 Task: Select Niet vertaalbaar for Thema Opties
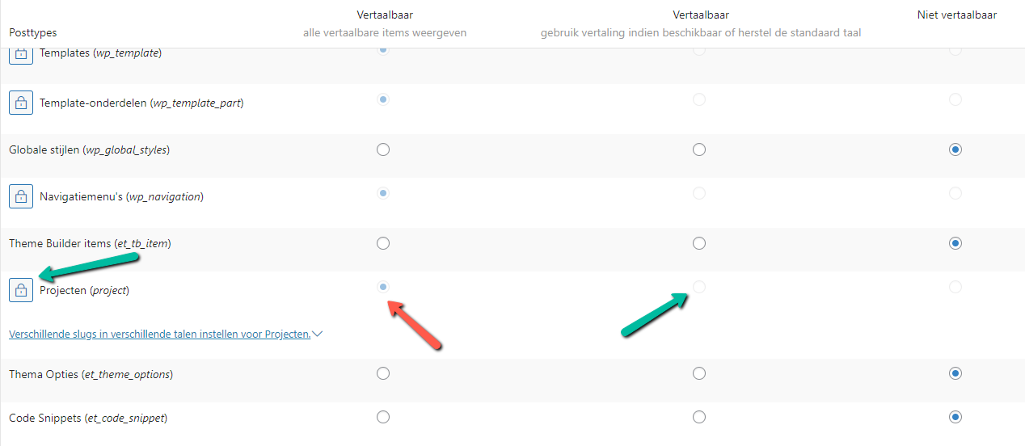click(955, 374)
